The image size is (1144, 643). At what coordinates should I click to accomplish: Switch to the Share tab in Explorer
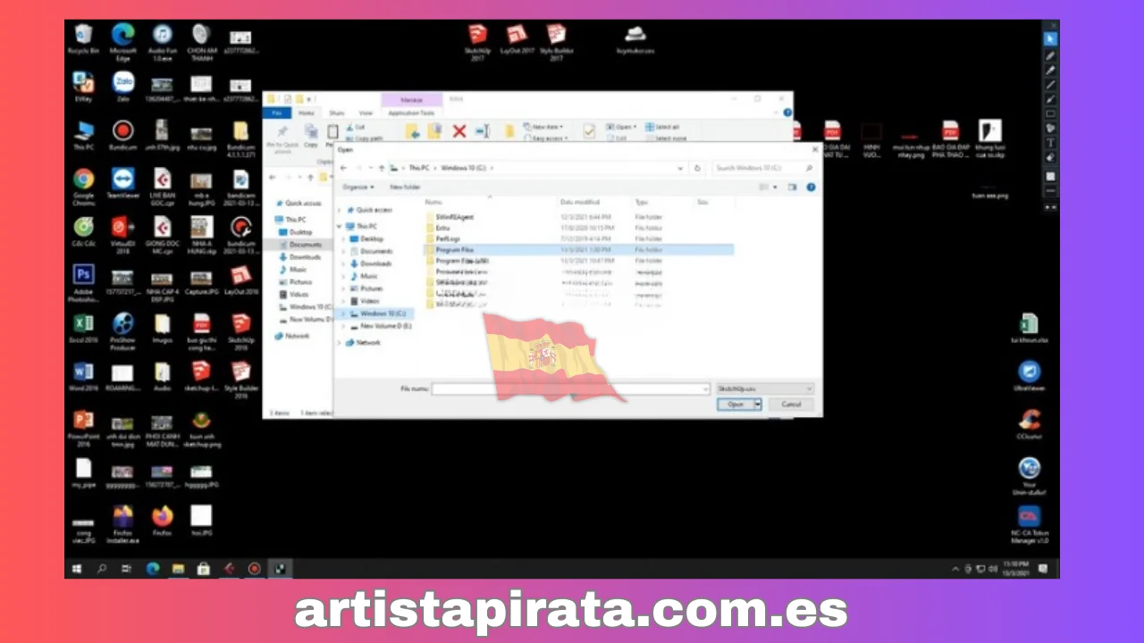point(336,113)
